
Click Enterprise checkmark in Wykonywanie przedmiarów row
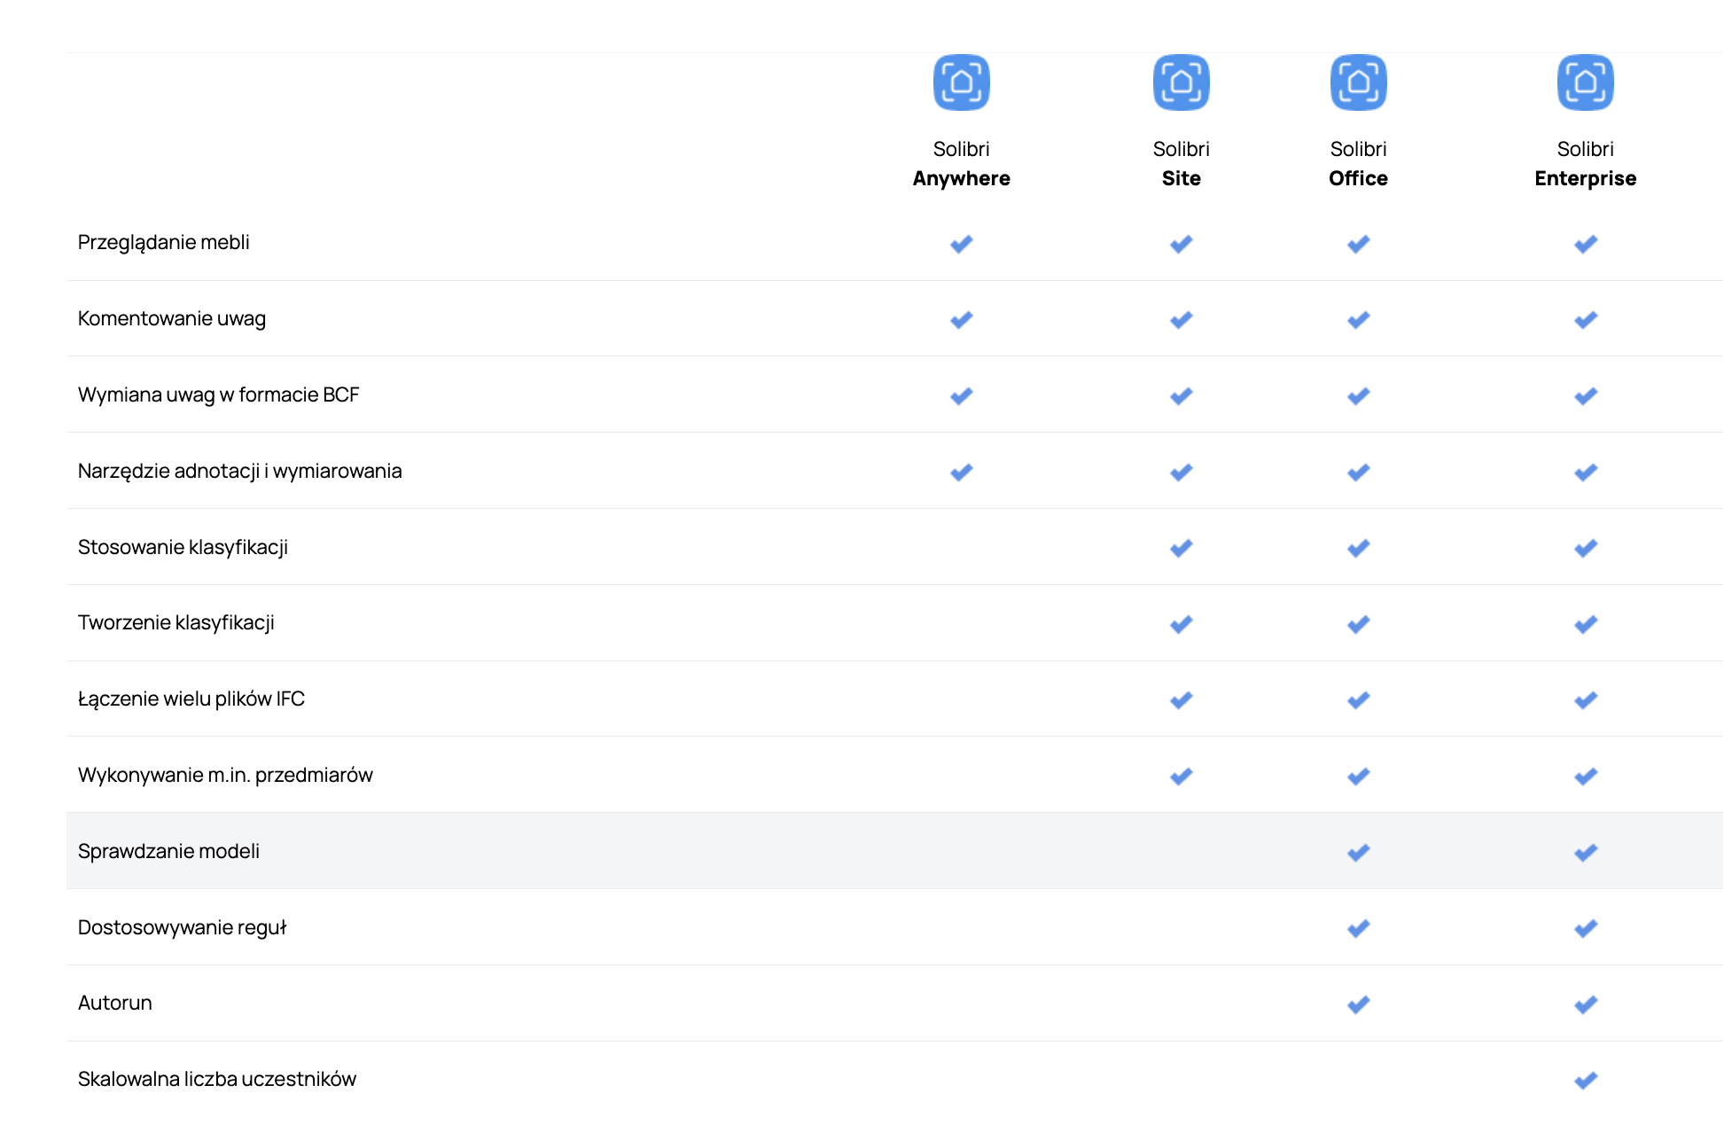click(1585, 777)
